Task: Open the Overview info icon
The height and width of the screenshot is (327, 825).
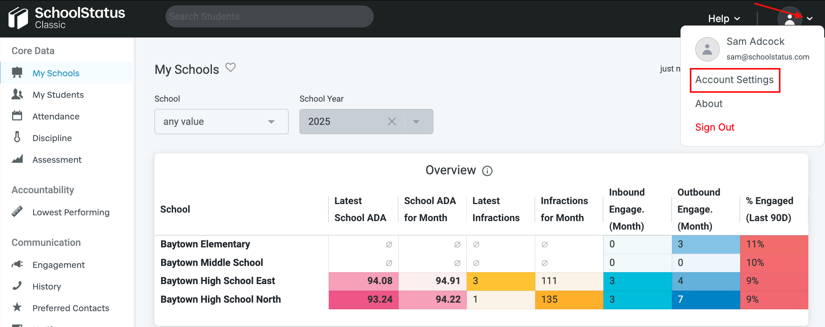Action: point(487,171)
